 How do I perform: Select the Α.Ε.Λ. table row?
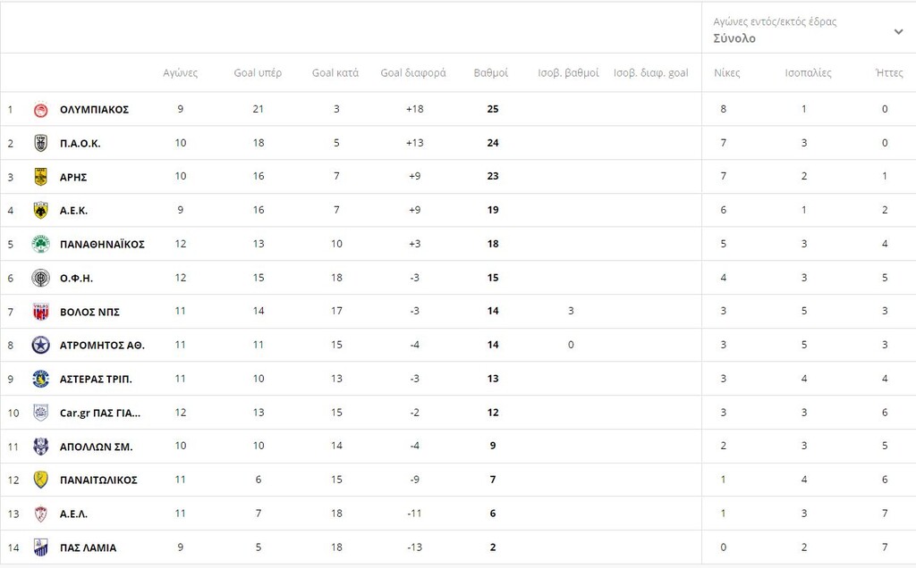tap(458, 514)
